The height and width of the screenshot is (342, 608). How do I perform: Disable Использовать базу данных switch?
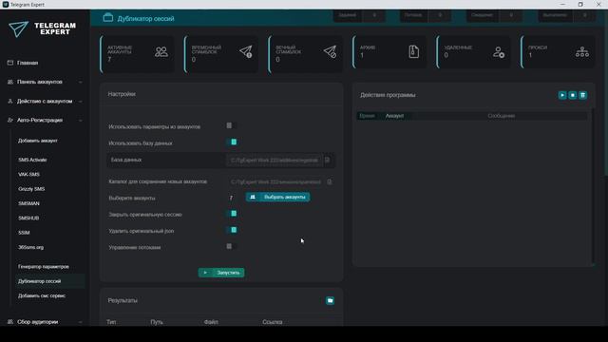click(232, 142)
